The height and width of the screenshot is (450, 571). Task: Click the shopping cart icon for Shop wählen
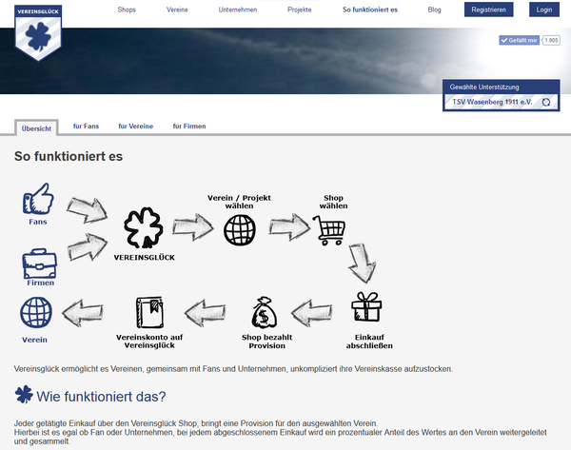pos(329,230)
